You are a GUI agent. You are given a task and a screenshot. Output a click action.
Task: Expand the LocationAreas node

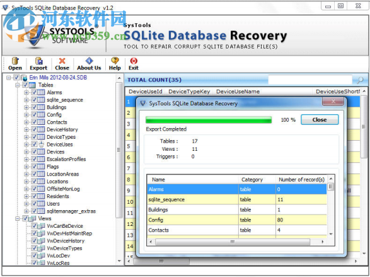click(x=26, y=174)
